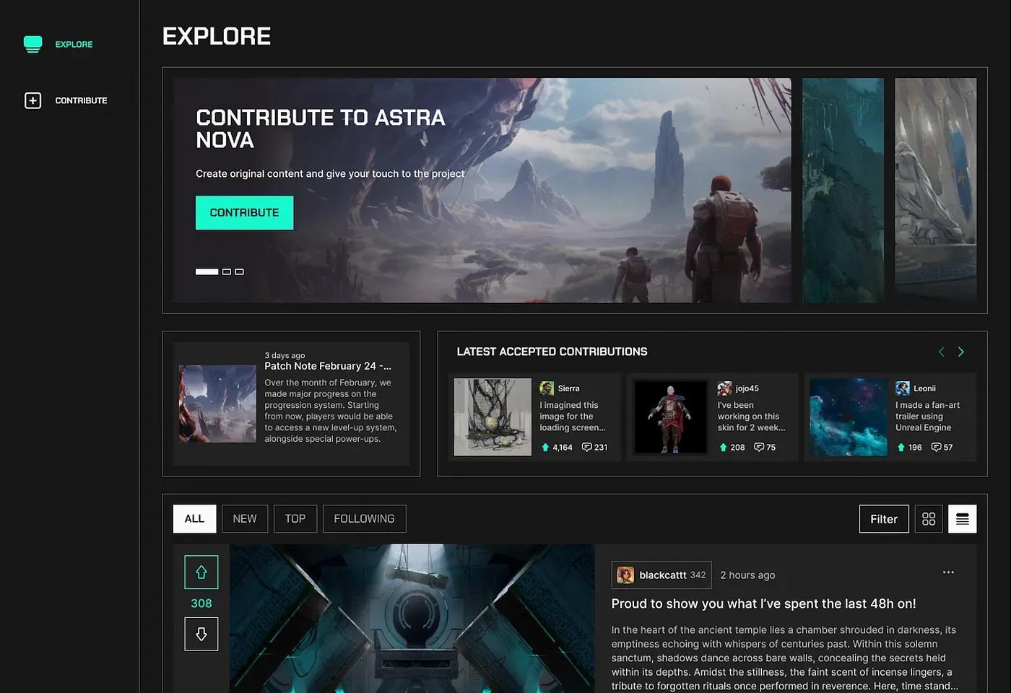Select the Explore icon in the sidebar
1011x693 pixels.
click(32, 43)
